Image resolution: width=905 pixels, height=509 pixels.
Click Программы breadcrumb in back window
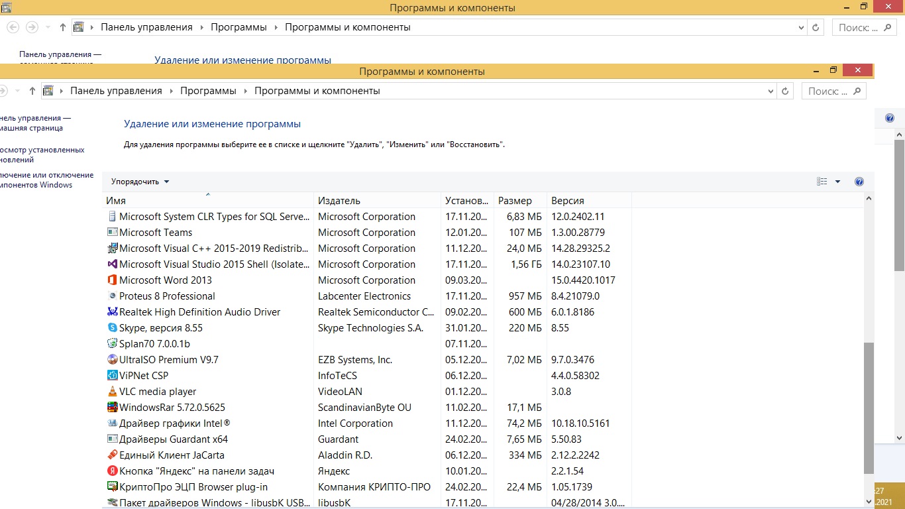tap(239, 27)
